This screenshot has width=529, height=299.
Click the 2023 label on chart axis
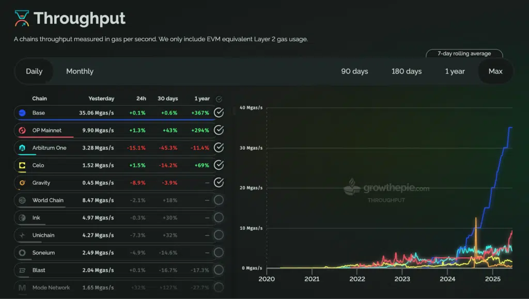[402, 279]
